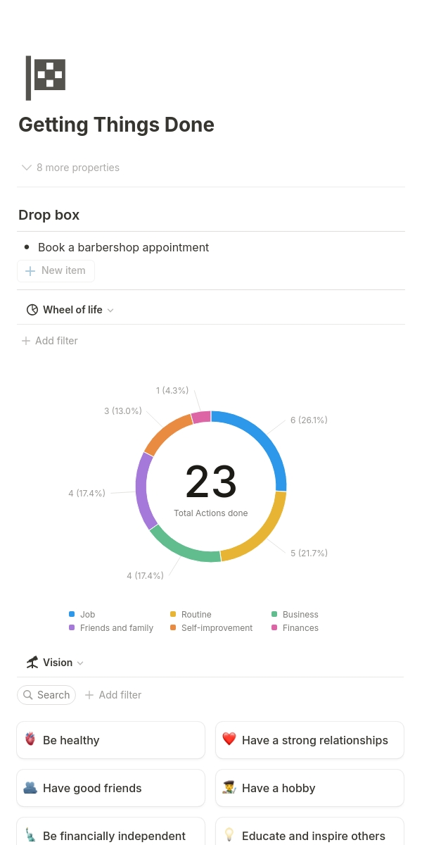Click the Wheel of life chart icon
Image resolution: width=422 pixels, height=845 pixels.
click(32, 310)
